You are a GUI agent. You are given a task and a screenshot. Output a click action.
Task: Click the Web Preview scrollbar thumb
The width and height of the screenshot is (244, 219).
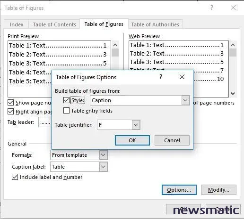coord(233,53)
